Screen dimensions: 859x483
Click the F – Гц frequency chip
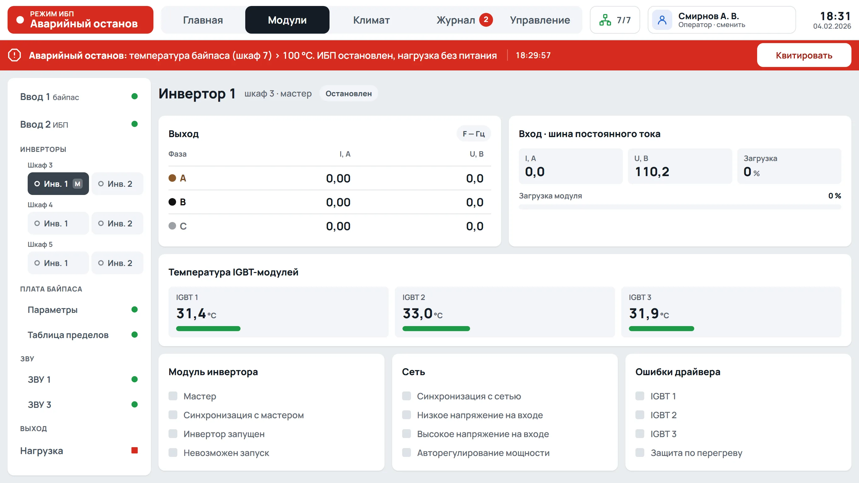click(x=474, y=134)
